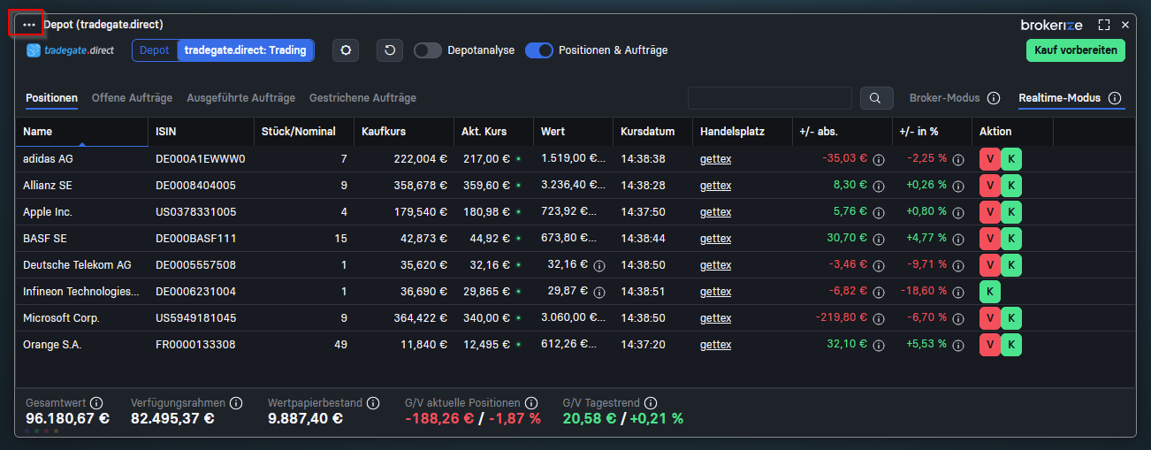Open info icon beside Deutsche Telekom loss
The height and width of the screenshot is (450, 1151).
click(x=879, y=265)
